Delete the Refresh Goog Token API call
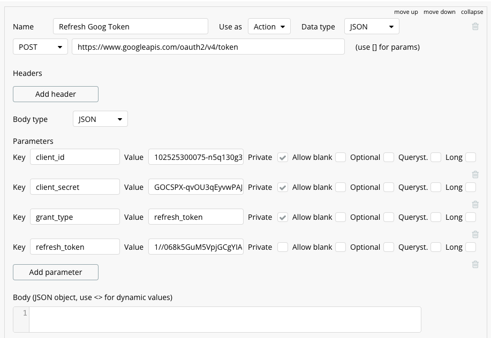Screen dimensions: 491x338 [x=475, y=26]
